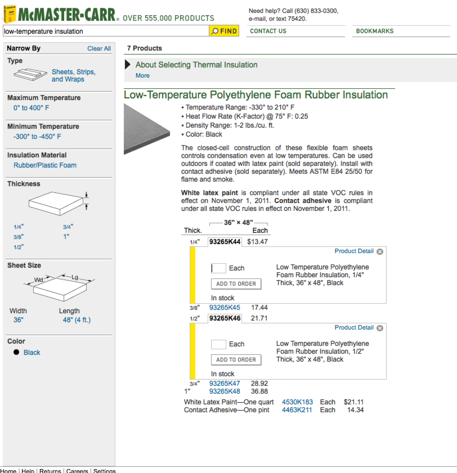Open Product Detail for 1/4" thick sheet
Screen dimensions: 457x473
354,251
